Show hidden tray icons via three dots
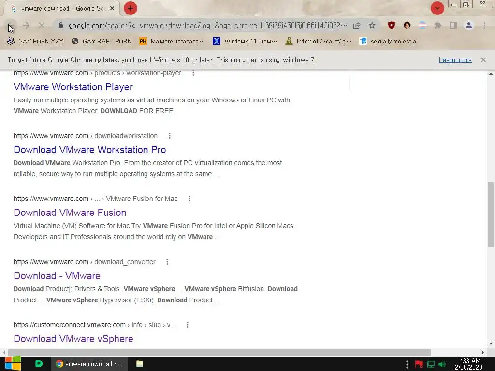The width and height of the screenshot is (495, 371). [407, 364]
